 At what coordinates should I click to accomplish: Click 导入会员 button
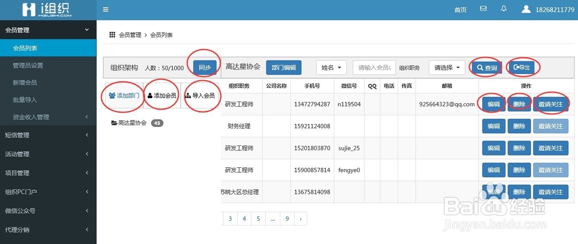coord(199,96)
